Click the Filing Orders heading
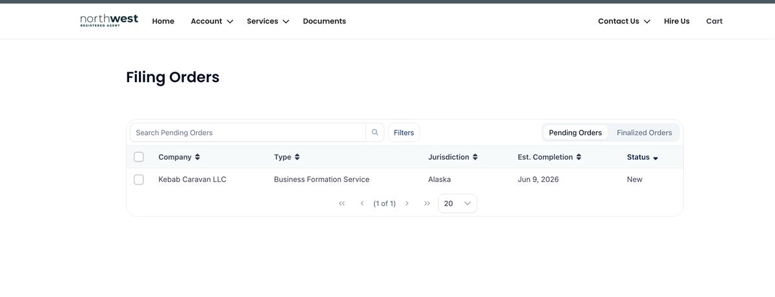Image resolution: width=775 pixels, height=297 pixels. coord(172,77)
